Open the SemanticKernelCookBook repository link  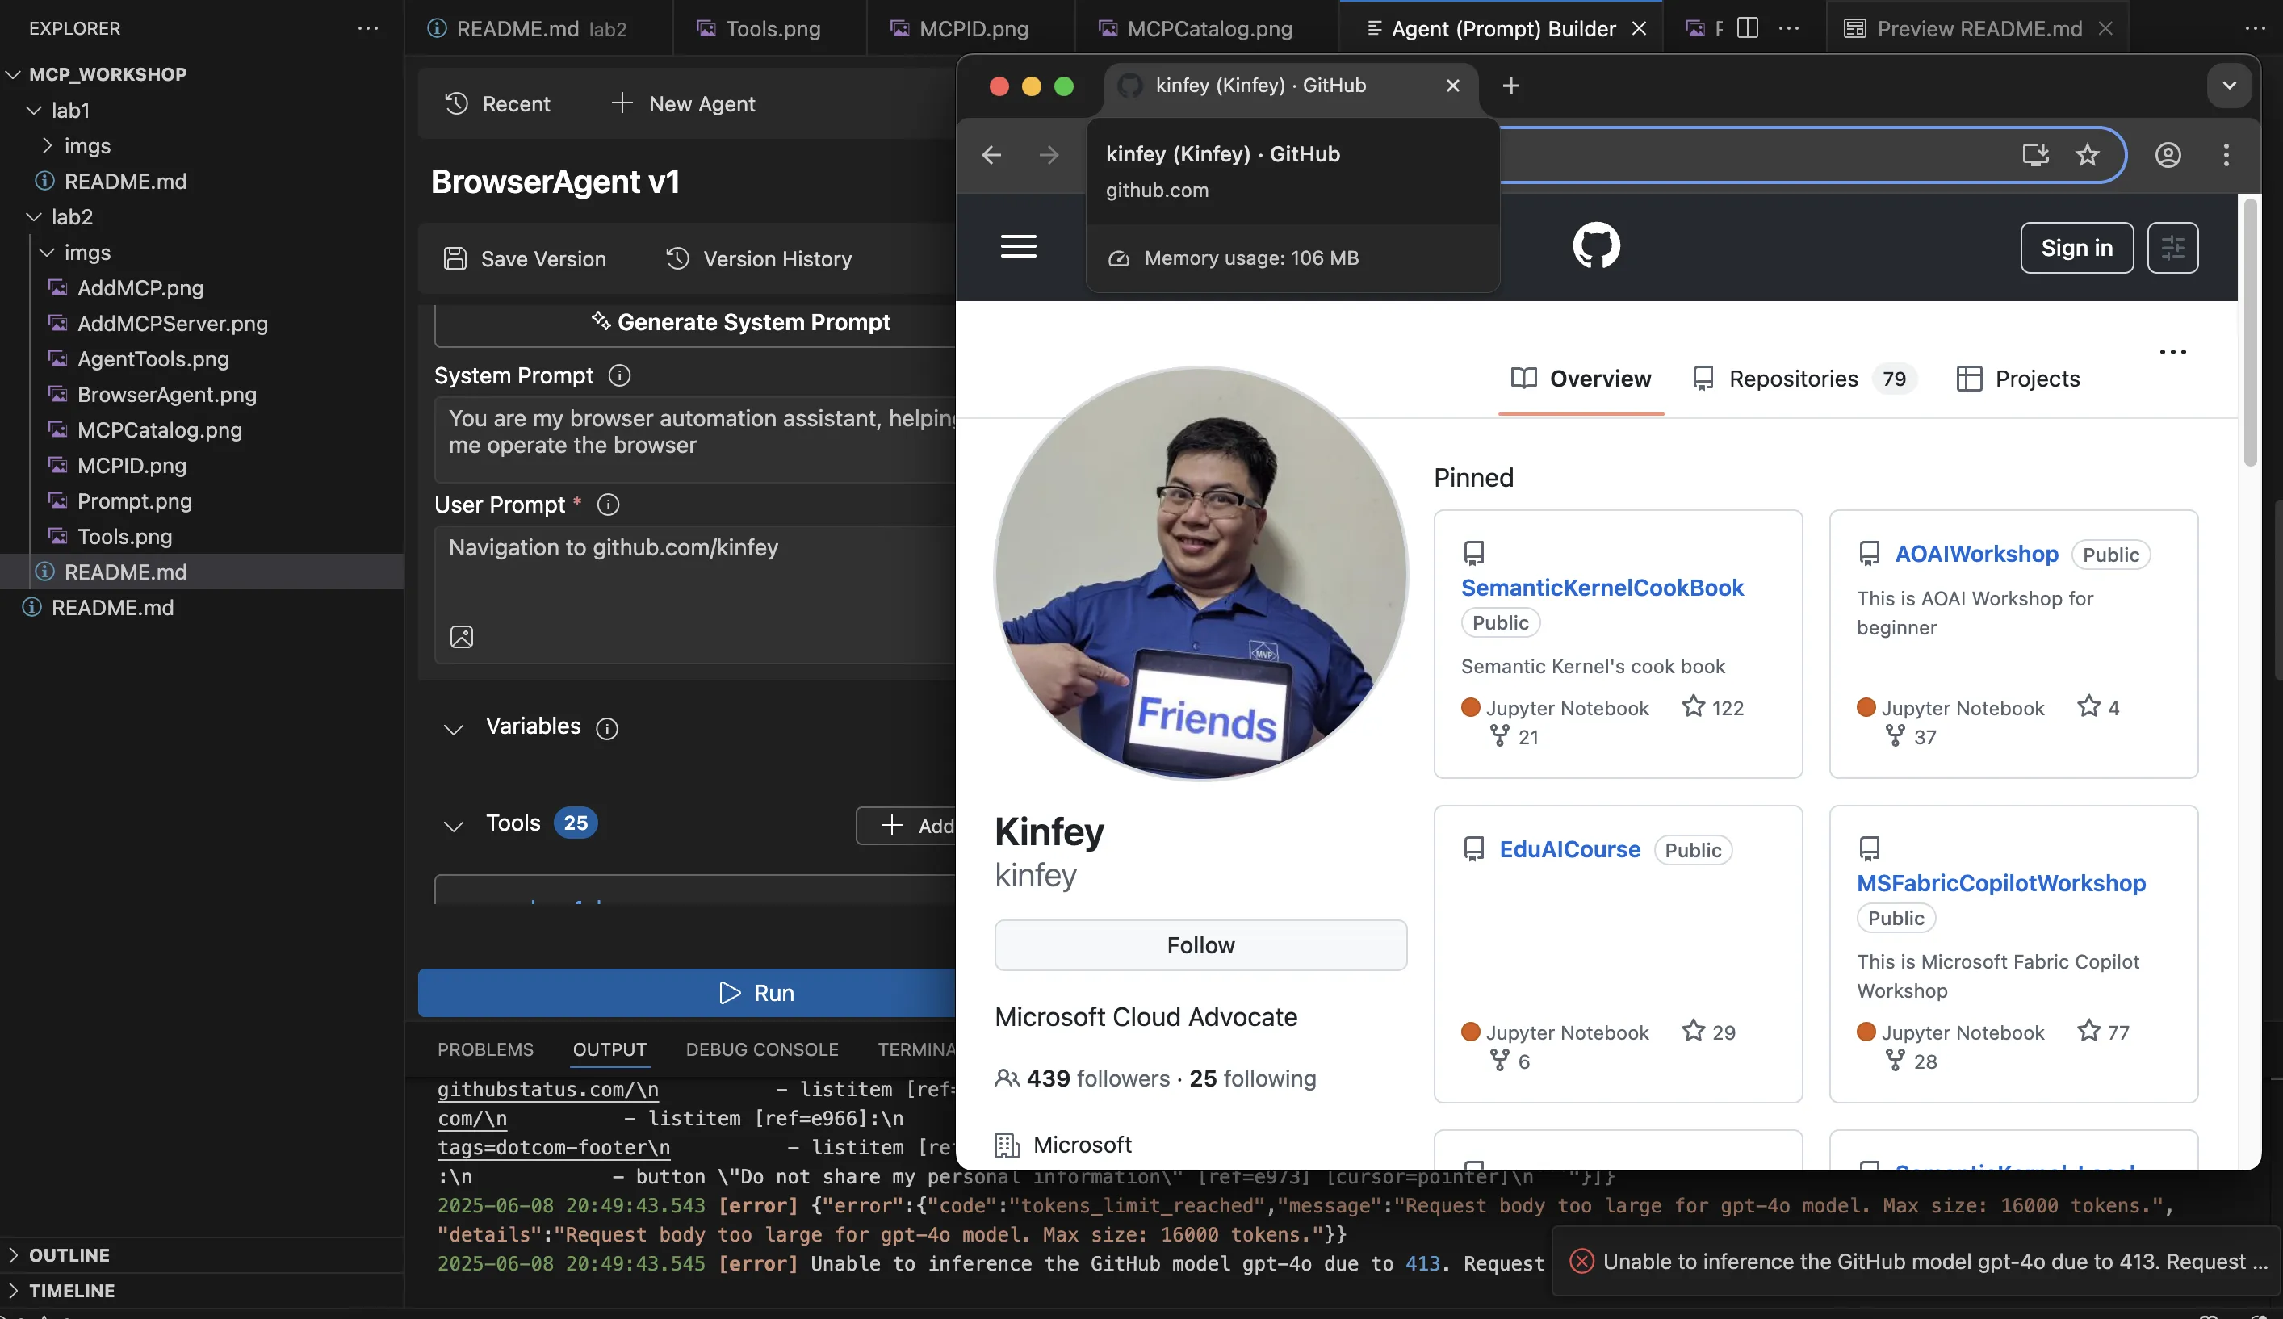point(1602,587)
